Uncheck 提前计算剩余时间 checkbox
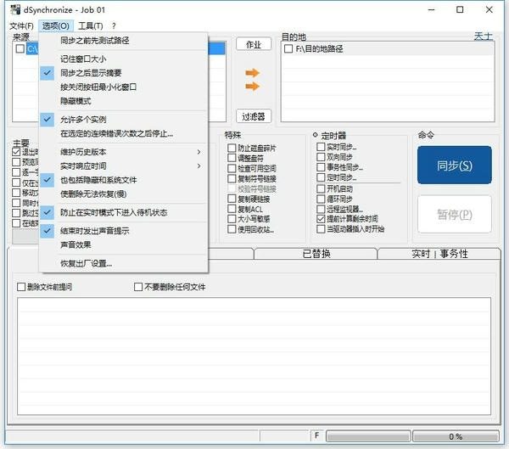509x449 pixels. point(321,219)
